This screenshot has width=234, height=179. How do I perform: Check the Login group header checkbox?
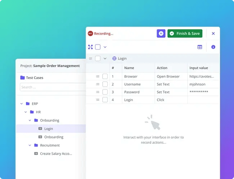98,59
